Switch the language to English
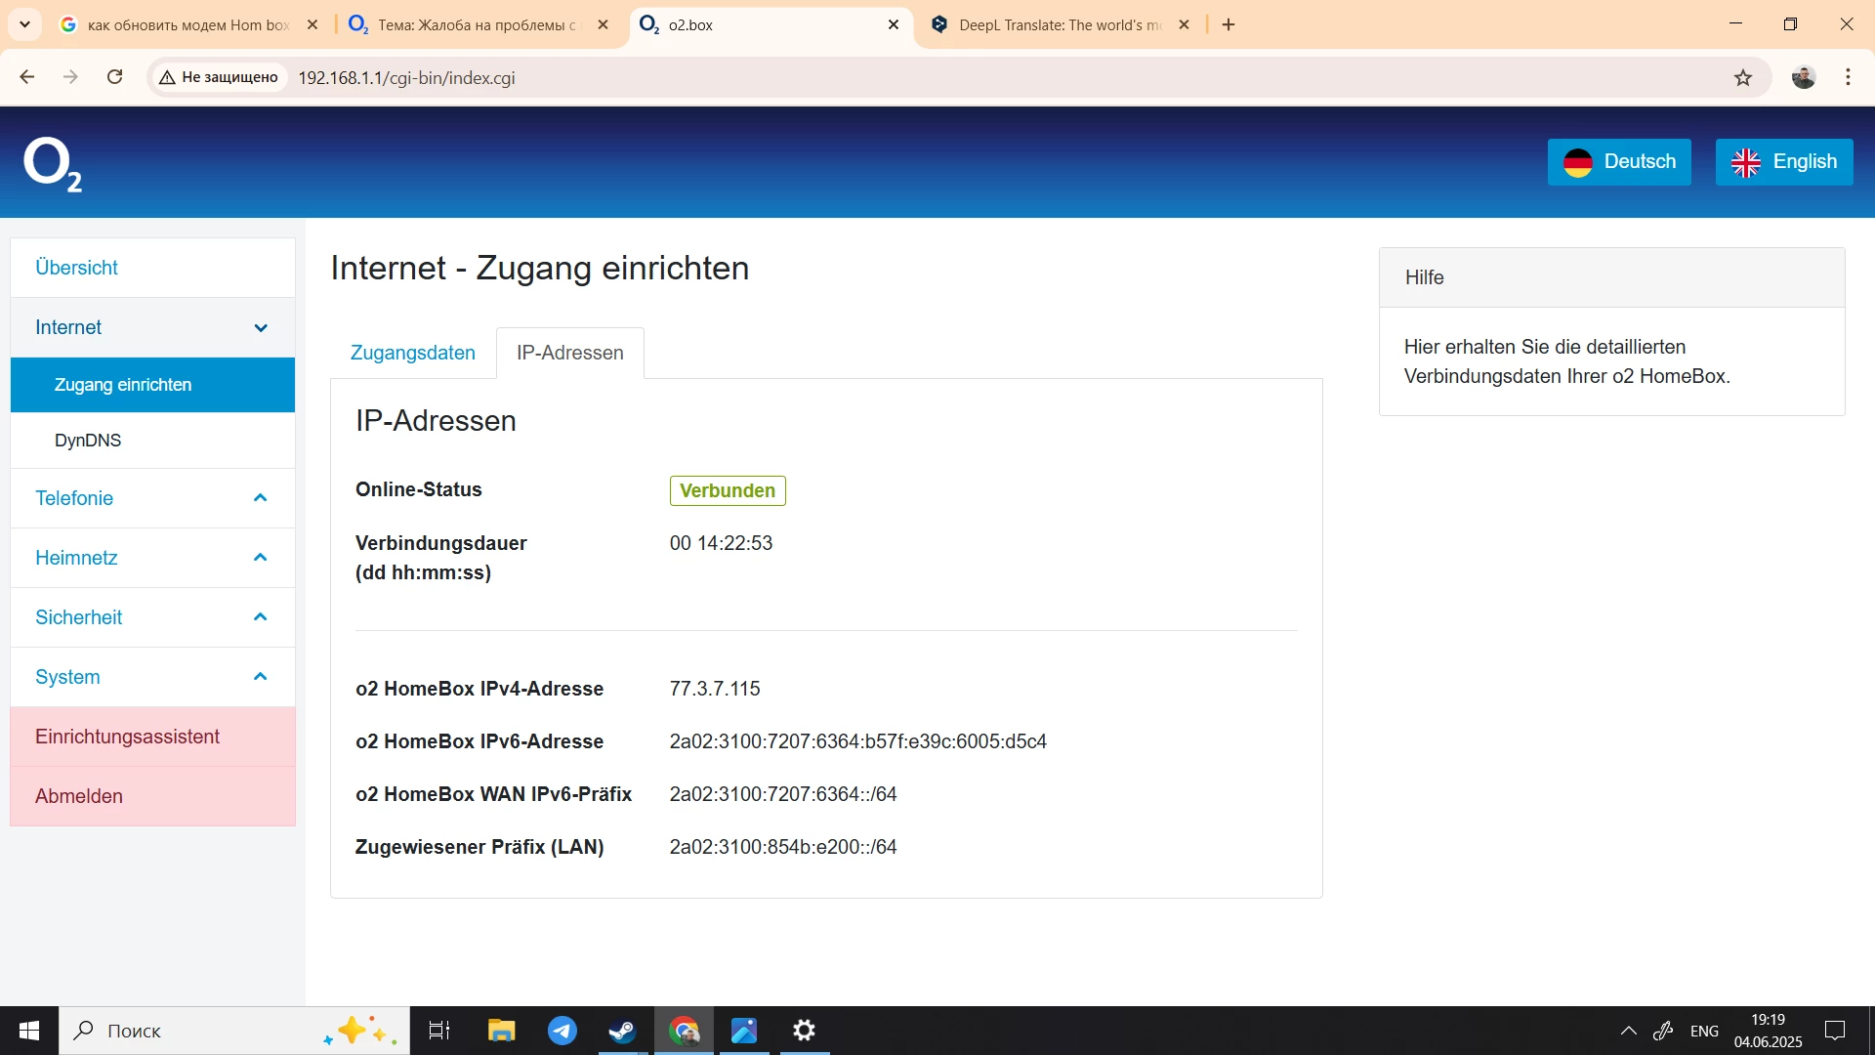The image size is (1875, 1055). 1783,162
